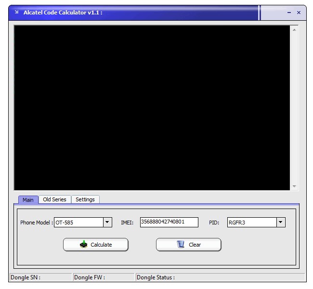Click inside the black output log area
Viewport: 313px width, 289px height.
[x=152, y=108]
